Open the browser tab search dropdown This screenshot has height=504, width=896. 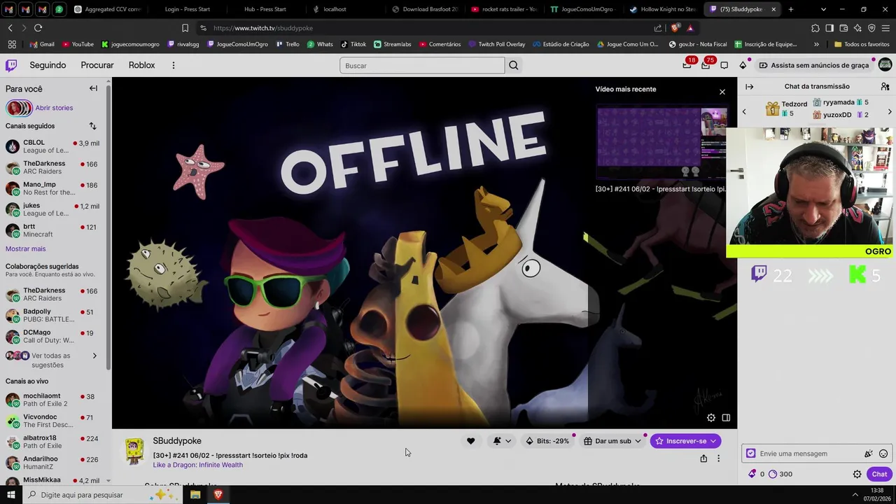coord(823,9)
